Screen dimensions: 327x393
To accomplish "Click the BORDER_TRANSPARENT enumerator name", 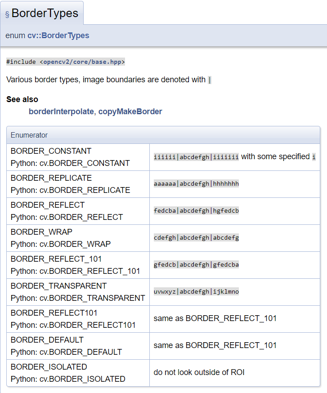I will coord(58,286).
